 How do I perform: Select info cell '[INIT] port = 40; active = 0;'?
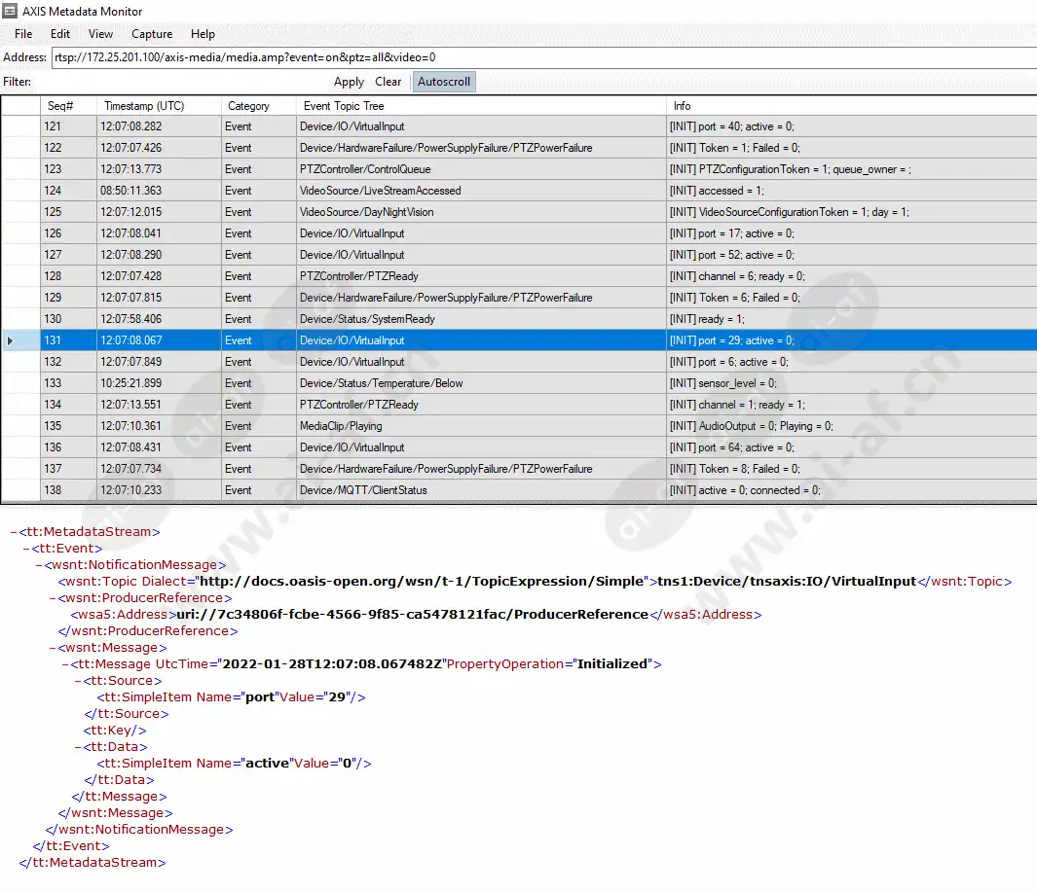pos(852,126)
